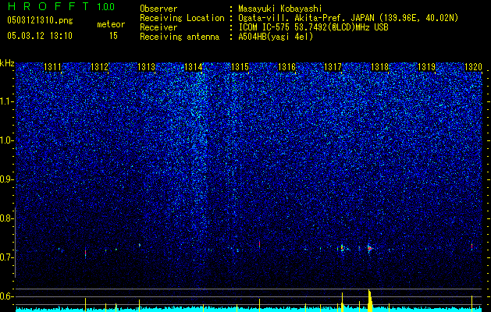
Task: Click the red echo mark between 1311 and 1312
Action: pos(85,253)
